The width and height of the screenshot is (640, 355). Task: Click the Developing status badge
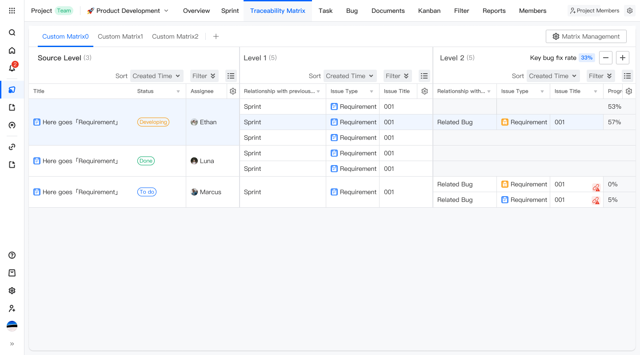click(x=153, y=122)
